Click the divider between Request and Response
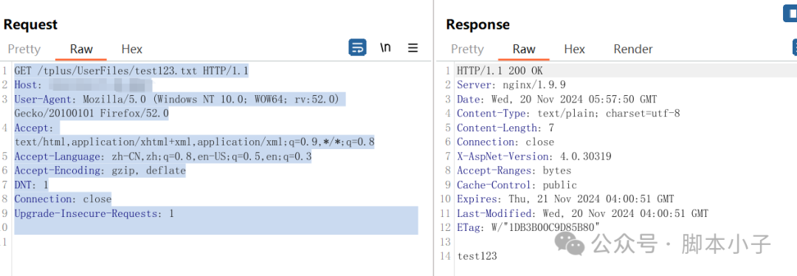 click(434, 138)
